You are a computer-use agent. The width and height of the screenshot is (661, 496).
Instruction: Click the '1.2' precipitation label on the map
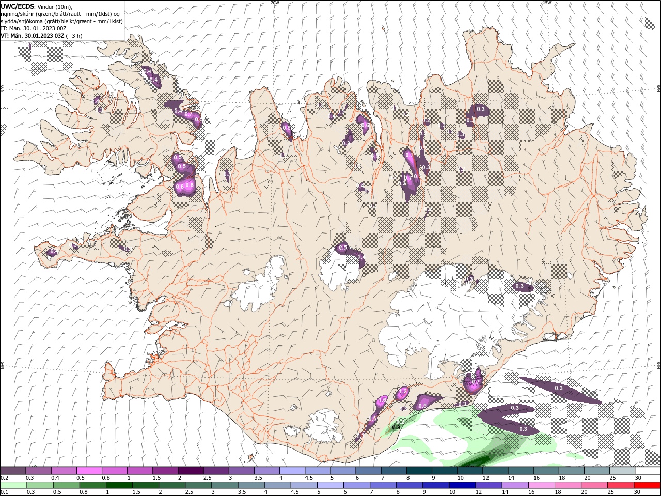pyautogui.click(x=404, y=392)
